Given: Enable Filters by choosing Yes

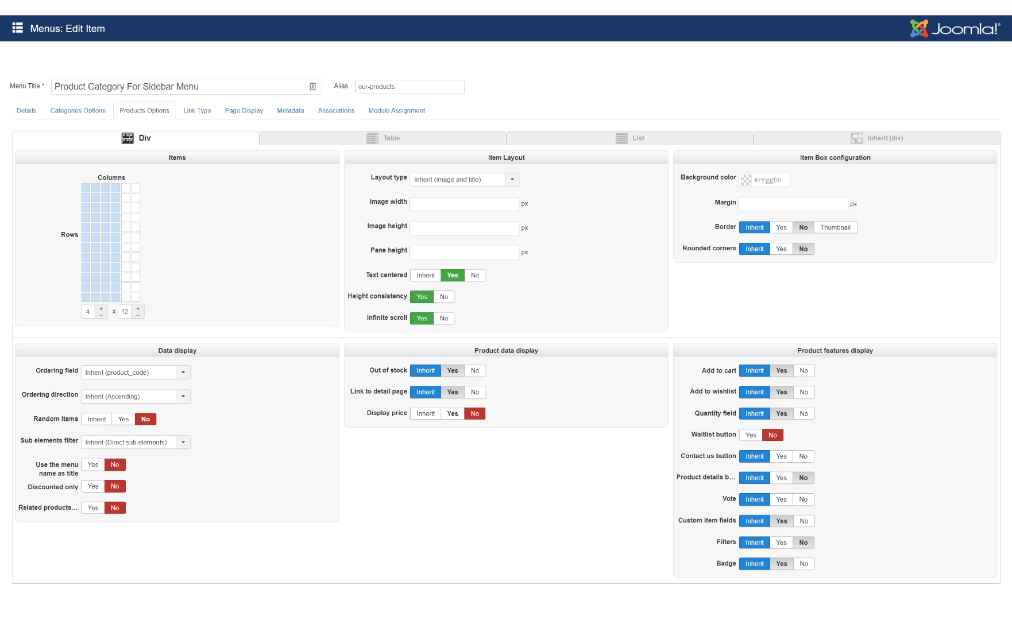Looking at the screenshot, I should pyautogui.click(x=782, y=542).
